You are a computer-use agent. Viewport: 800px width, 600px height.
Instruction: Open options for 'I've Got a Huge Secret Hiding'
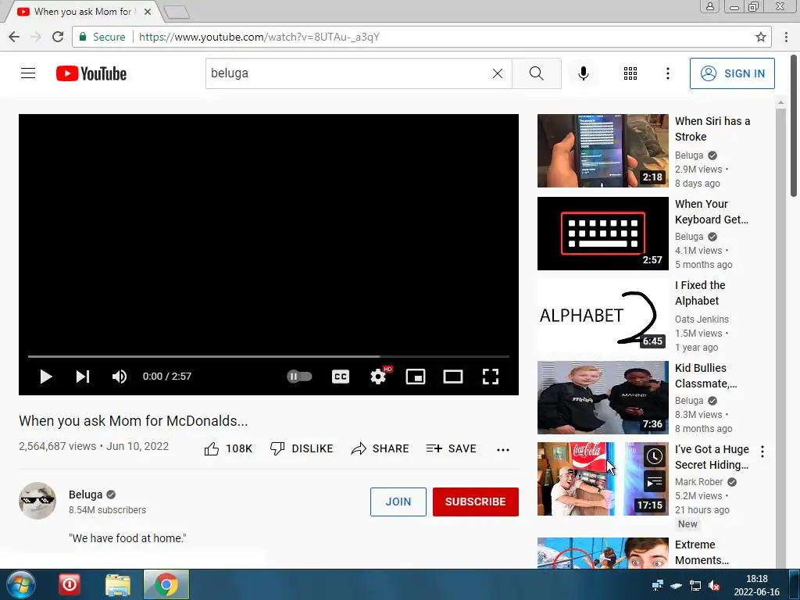(762, 451)
